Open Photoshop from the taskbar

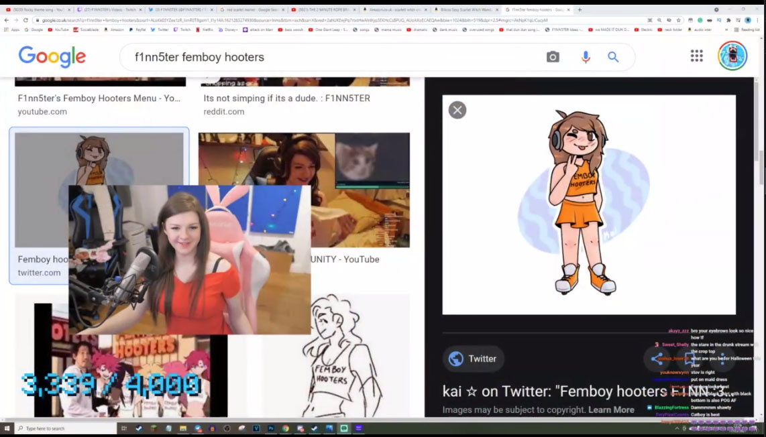(270, 428)
